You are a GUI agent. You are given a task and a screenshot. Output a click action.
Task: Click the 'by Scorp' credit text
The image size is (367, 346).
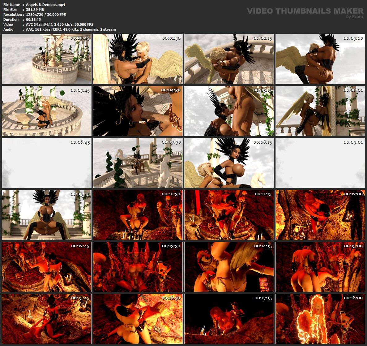[355, 16]
